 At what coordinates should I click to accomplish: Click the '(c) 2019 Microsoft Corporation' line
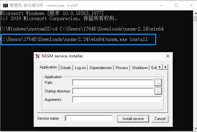click(59, 18)
